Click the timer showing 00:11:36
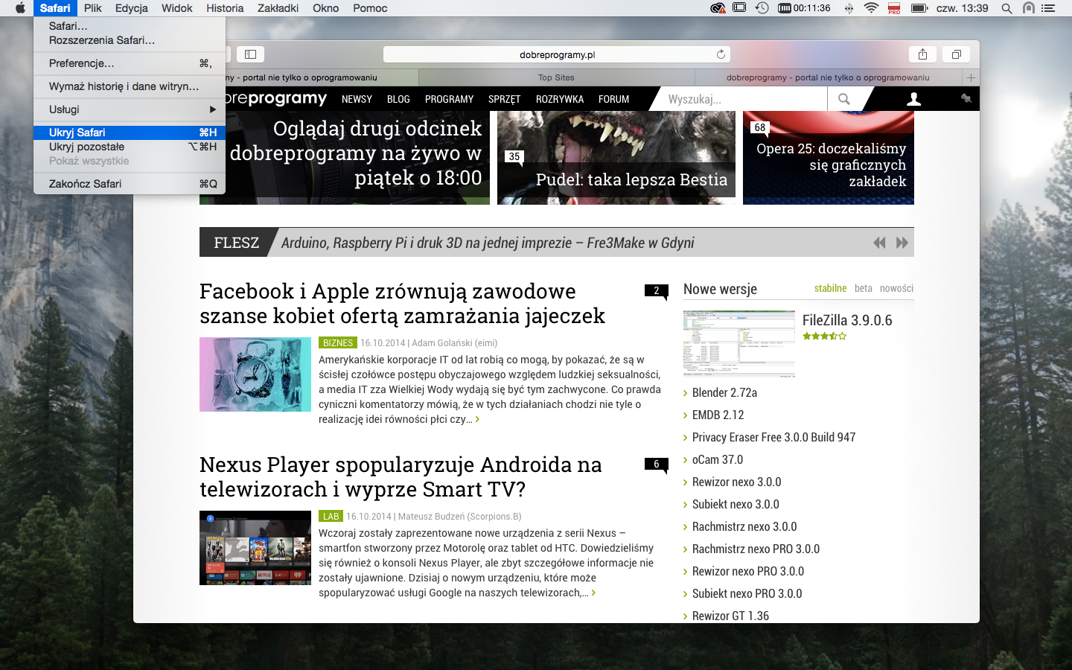 click(804, 8)
